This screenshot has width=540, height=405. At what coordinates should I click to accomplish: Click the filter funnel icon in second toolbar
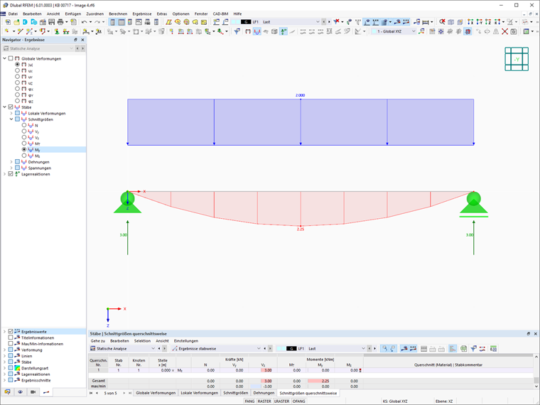click(237, 32)
